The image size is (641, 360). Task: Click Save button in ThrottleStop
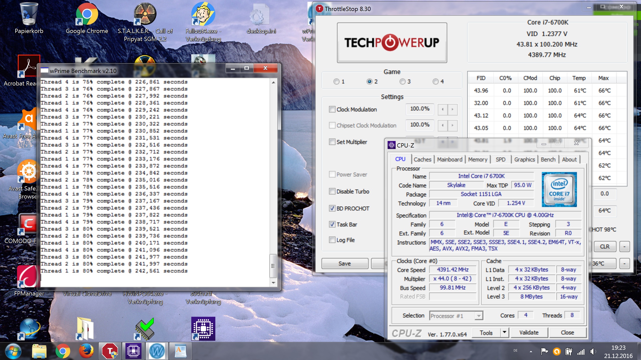[x=345, y=263]
